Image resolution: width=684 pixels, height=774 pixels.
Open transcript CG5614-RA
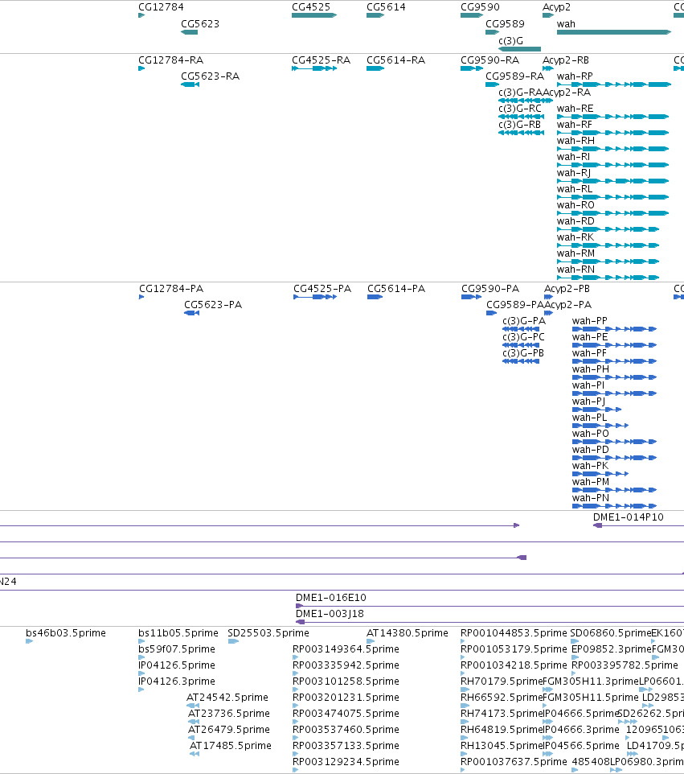[395, 60]
